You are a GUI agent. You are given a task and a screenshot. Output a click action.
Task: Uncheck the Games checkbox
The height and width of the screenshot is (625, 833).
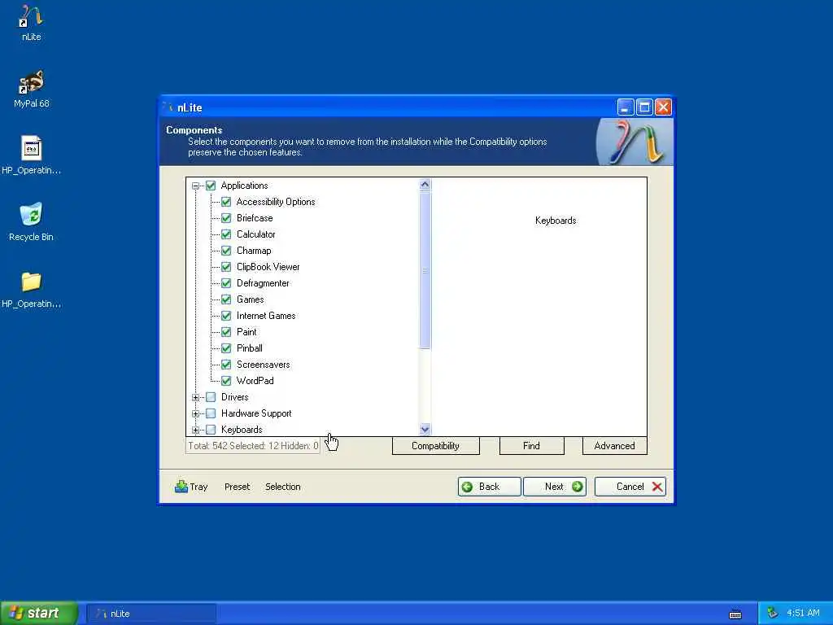[x=226, y=299]
